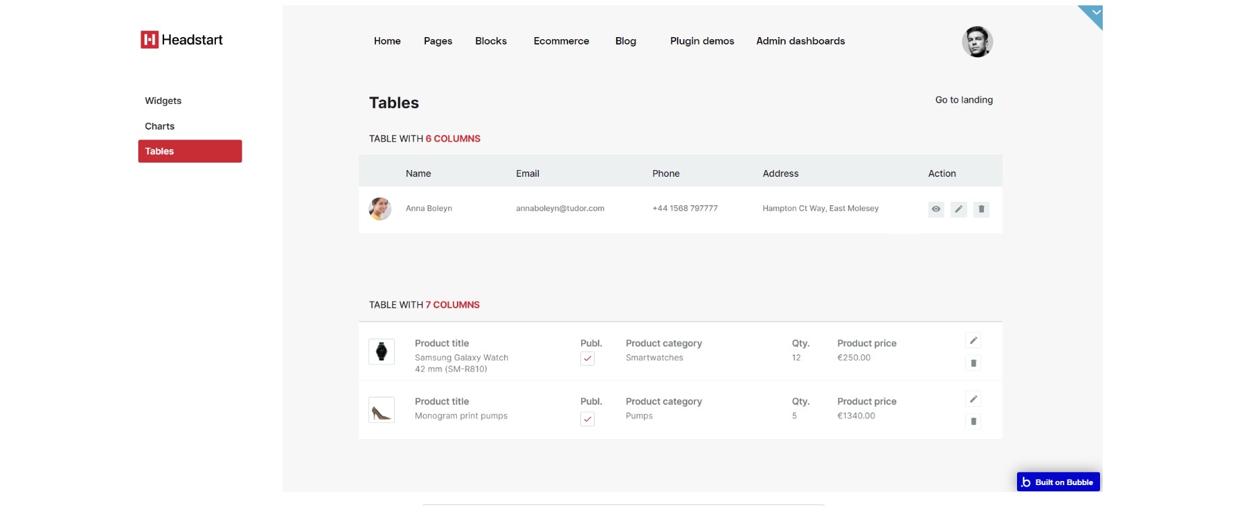The height and width of the screenshot is (506, 1235).
Task: Delete the Anna Boleyn row with trash icon
Action: 981,209
